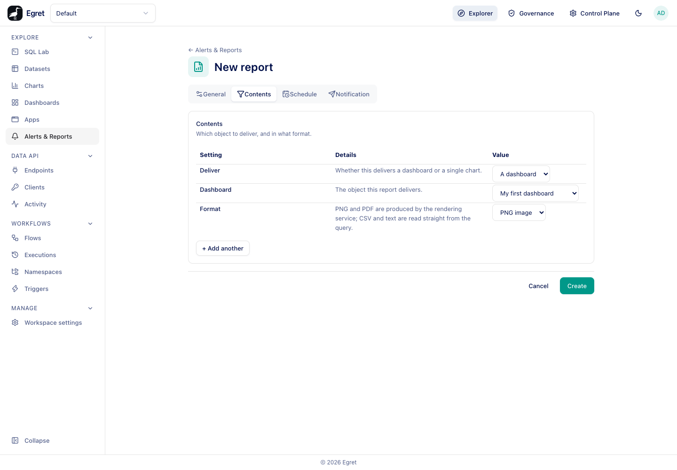Click '© 2026 Egret' footer text
Image resolution: width=677 pixels, height=470 pixels.
click(x=338, y=462)
